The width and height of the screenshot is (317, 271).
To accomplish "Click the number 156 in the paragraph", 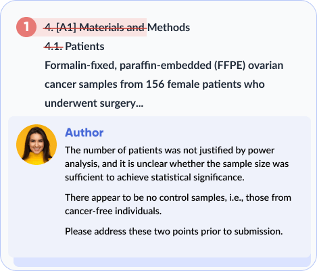I will pyautogui.click(x=155, y=84).
